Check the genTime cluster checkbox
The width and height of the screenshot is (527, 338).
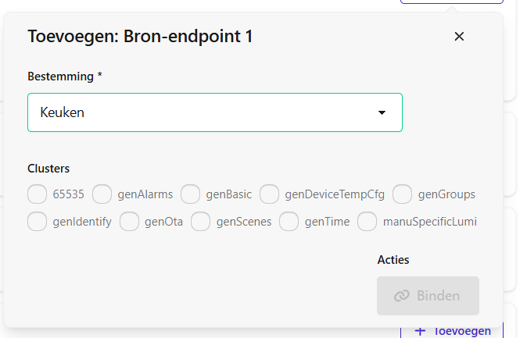[x=289, y=222]
